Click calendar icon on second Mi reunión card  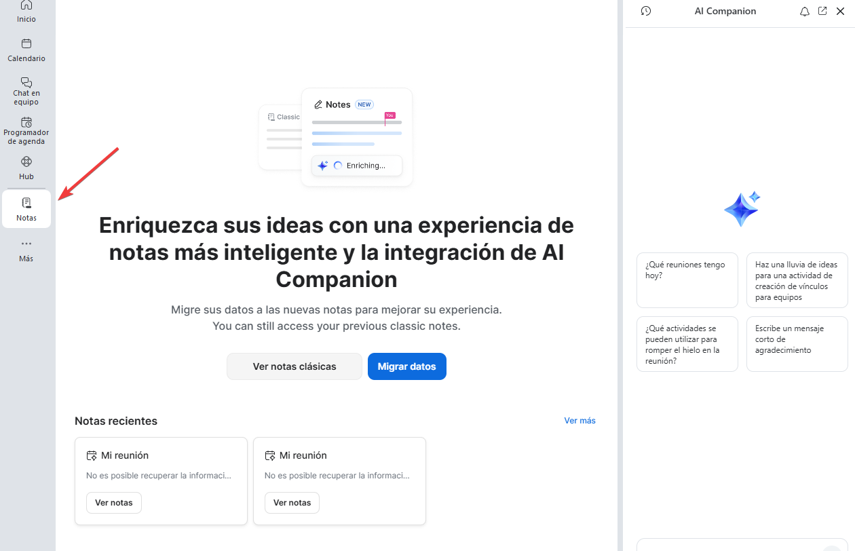[x=270, y=455]
